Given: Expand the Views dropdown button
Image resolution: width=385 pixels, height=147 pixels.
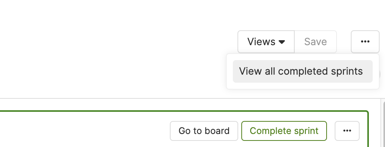Looking at the screenshot, I should pyautogui.click(x=266, y=42).
